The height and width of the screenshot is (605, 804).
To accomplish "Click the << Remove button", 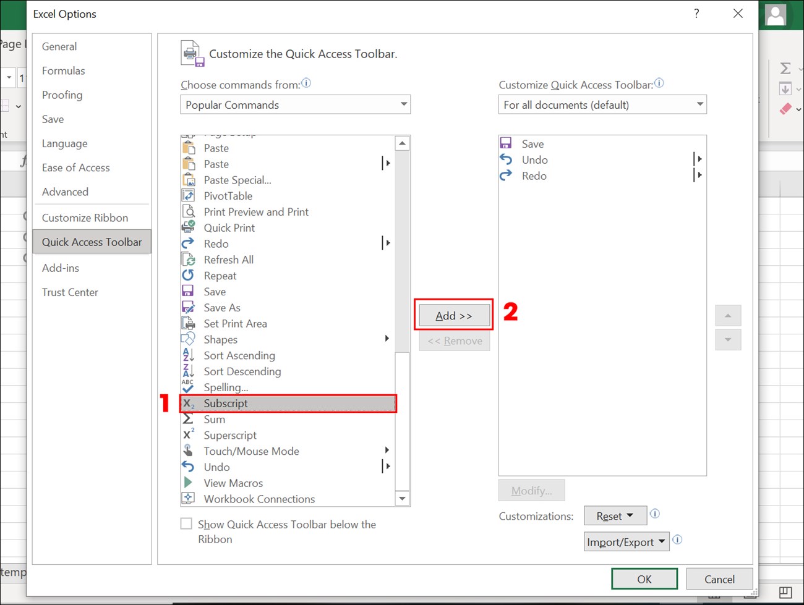I will tap(455, 341).
